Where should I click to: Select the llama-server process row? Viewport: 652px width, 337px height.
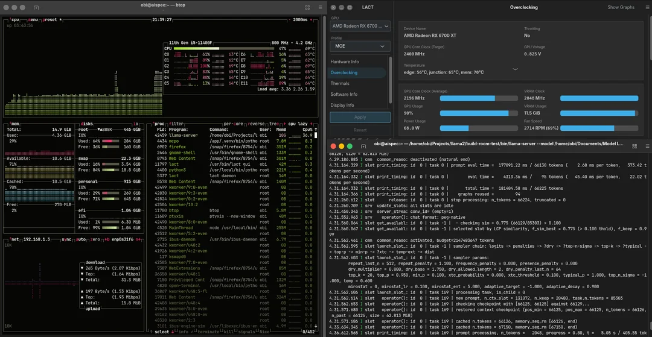click(233, 135)
